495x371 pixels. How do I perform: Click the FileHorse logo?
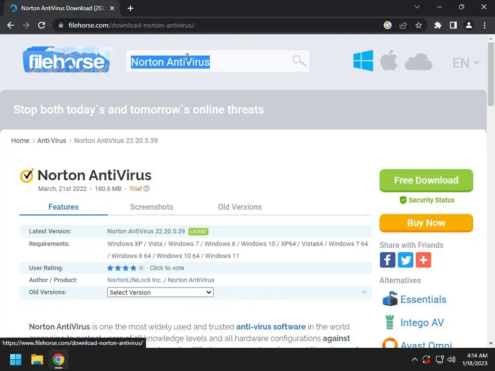click(67, 60)
